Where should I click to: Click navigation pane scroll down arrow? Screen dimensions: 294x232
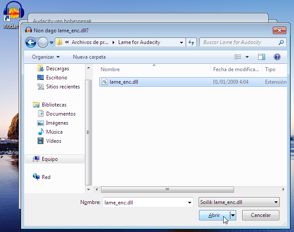89,189
